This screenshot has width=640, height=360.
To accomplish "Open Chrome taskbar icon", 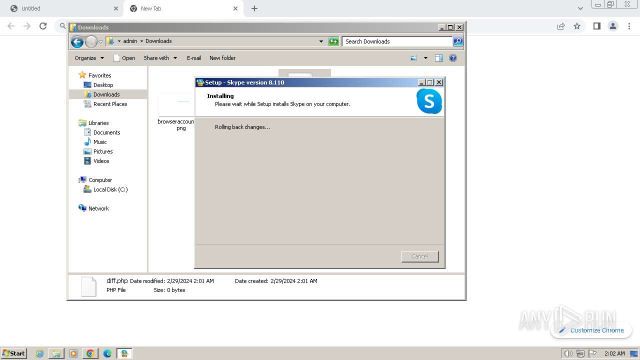I will pos(90,353).
